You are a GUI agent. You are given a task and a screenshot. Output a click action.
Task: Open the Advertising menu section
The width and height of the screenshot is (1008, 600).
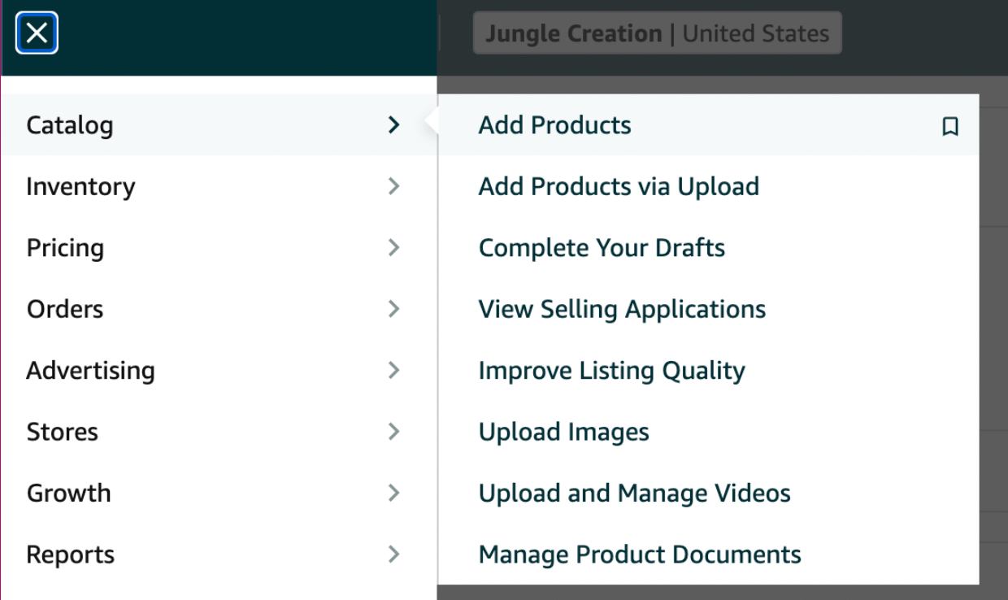(x=219, y=370)
